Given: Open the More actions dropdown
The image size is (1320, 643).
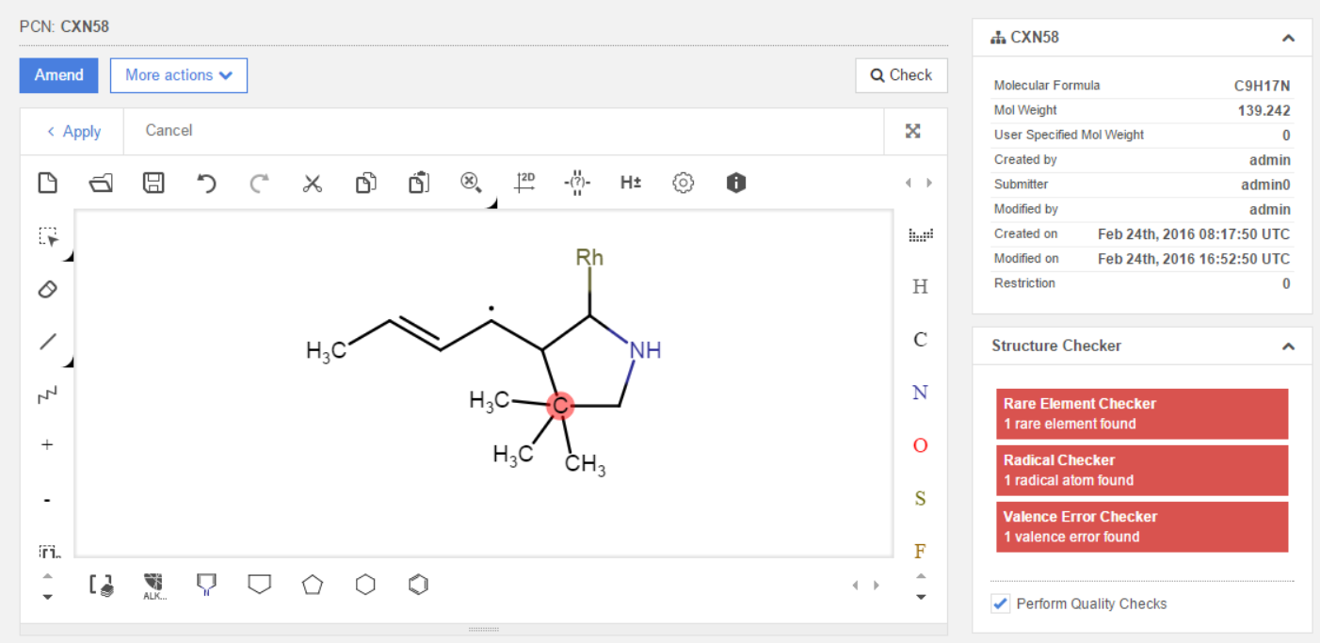Looking at the screenshot, I should pos(179,75).
